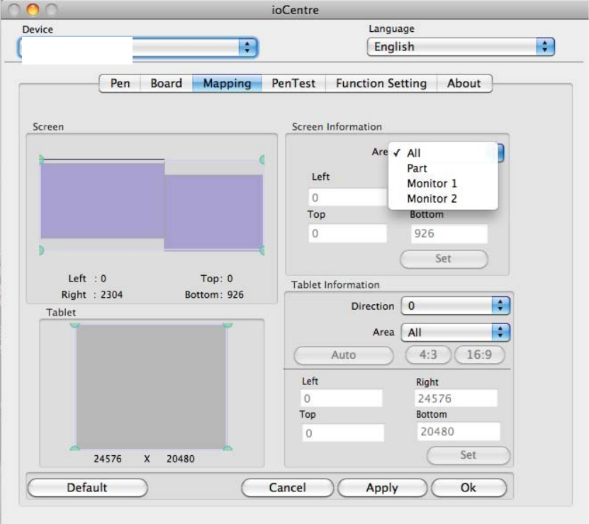This screenshot has width=589, height=524.
Task: Click the top-left tablet area handle
Action: point(74,325)
